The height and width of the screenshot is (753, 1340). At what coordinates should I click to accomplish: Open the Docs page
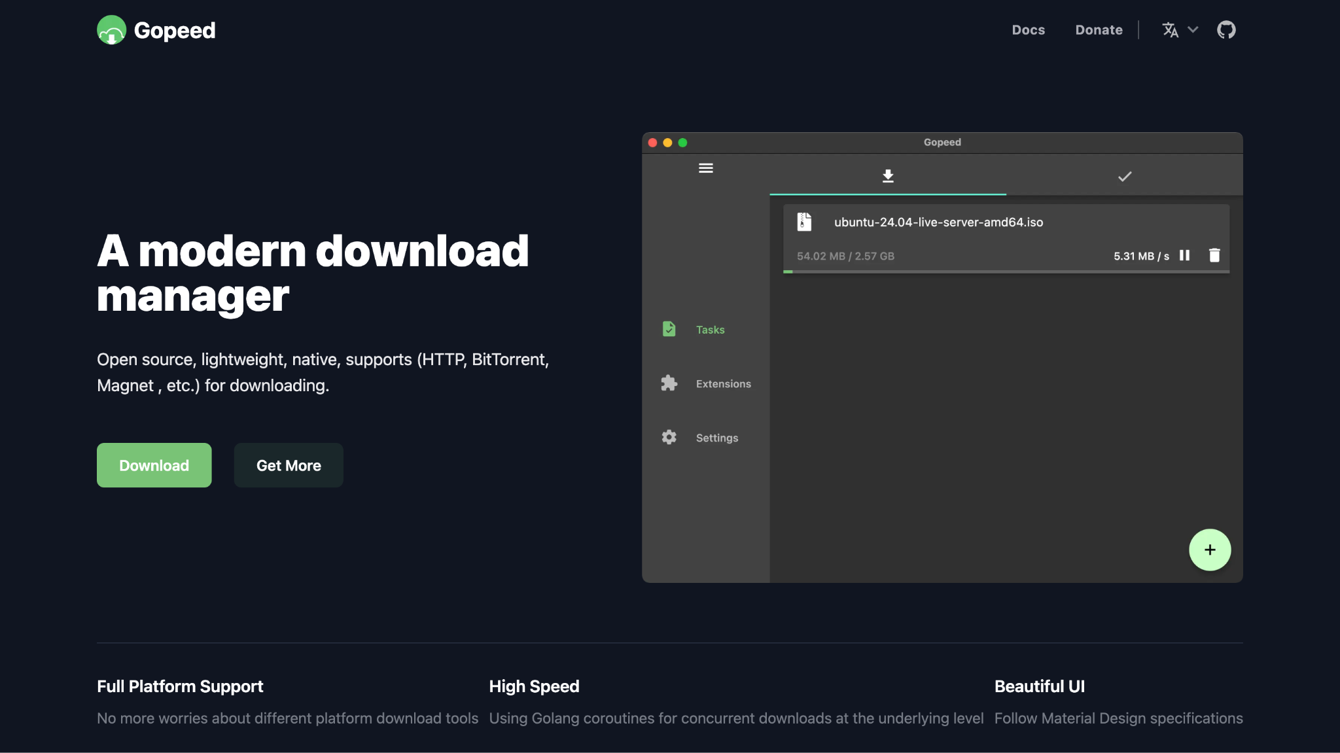1028,29
